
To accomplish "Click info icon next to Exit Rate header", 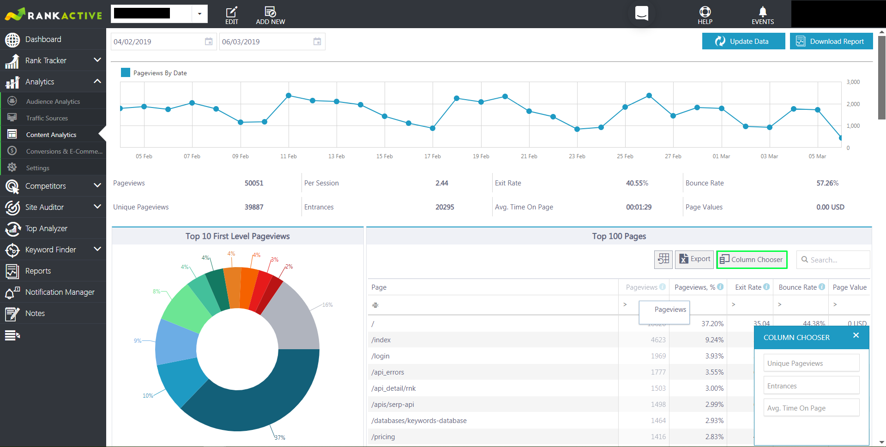I will point(766,287).
